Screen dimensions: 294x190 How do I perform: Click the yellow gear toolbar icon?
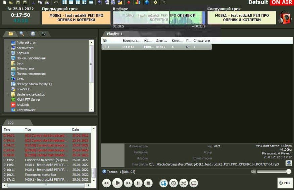(x=155, y=2)
